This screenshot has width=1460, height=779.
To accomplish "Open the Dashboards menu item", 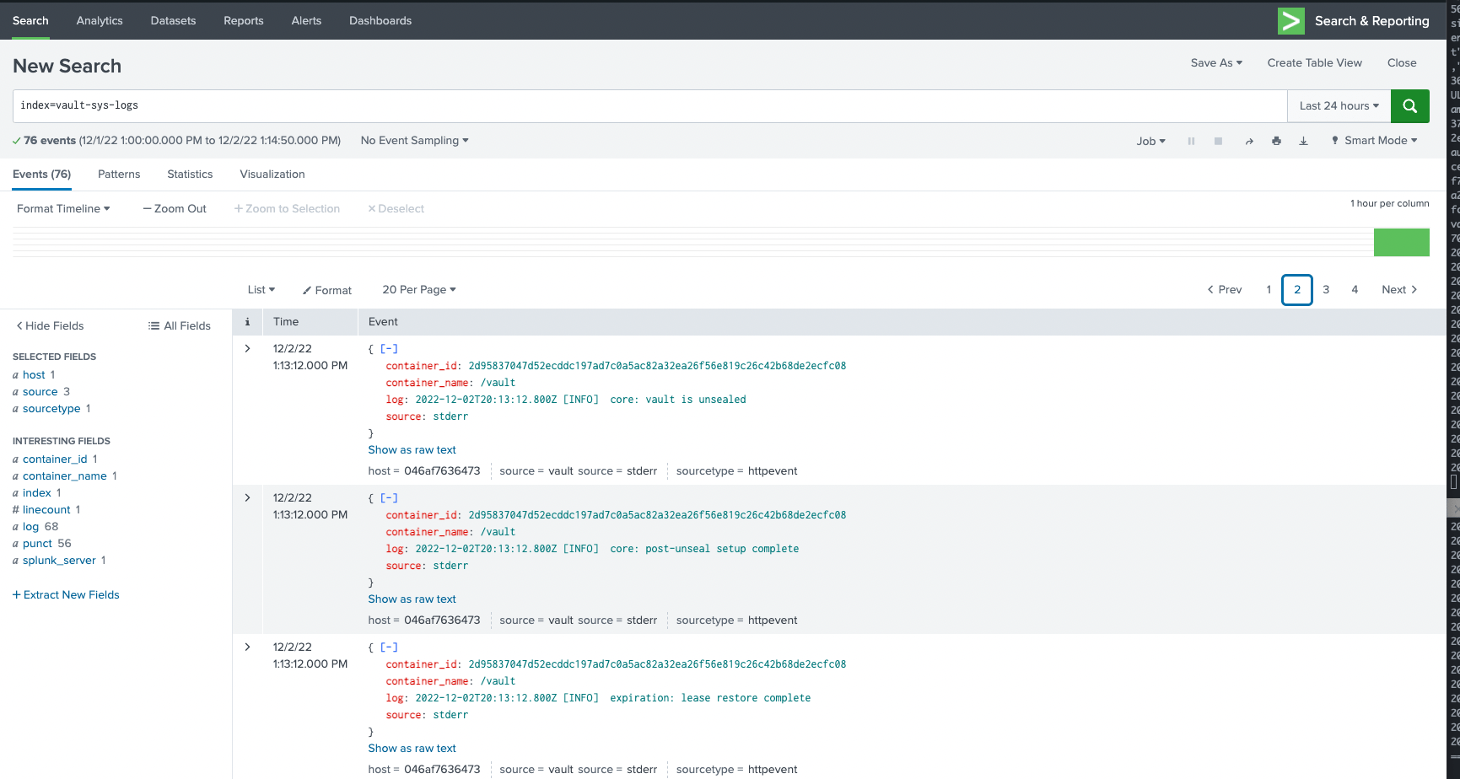I will (380, 20).
